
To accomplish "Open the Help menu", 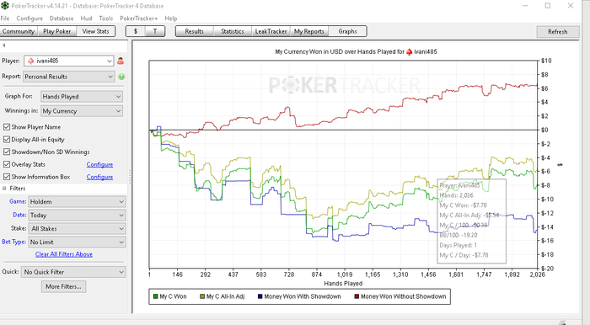I will 170,19.
